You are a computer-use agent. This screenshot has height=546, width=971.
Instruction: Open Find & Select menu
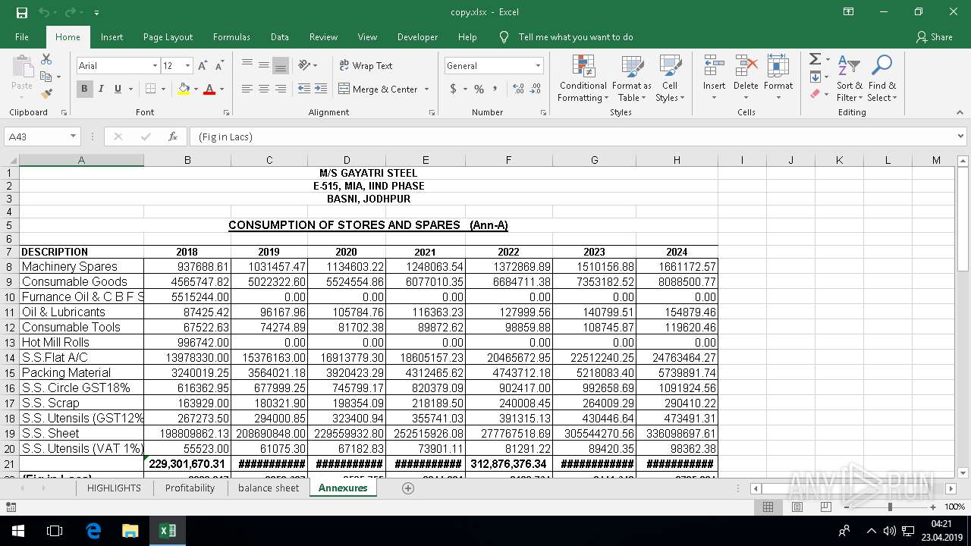(882, 78)
